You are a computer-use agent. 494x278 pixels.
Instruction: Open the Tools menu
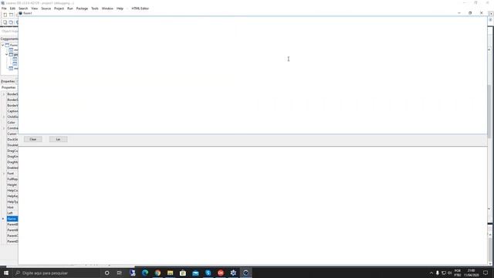pos(95,8)
